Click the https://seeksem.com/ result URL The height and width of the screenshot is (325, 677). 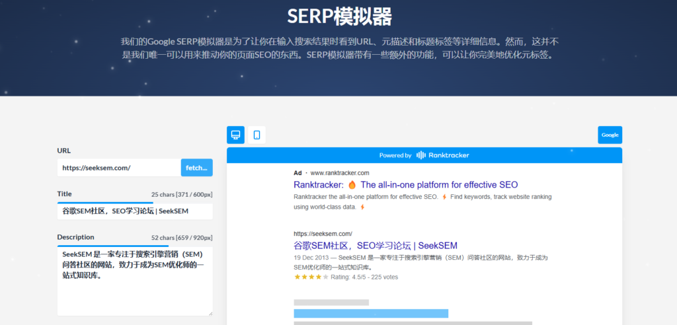(323, 233)
